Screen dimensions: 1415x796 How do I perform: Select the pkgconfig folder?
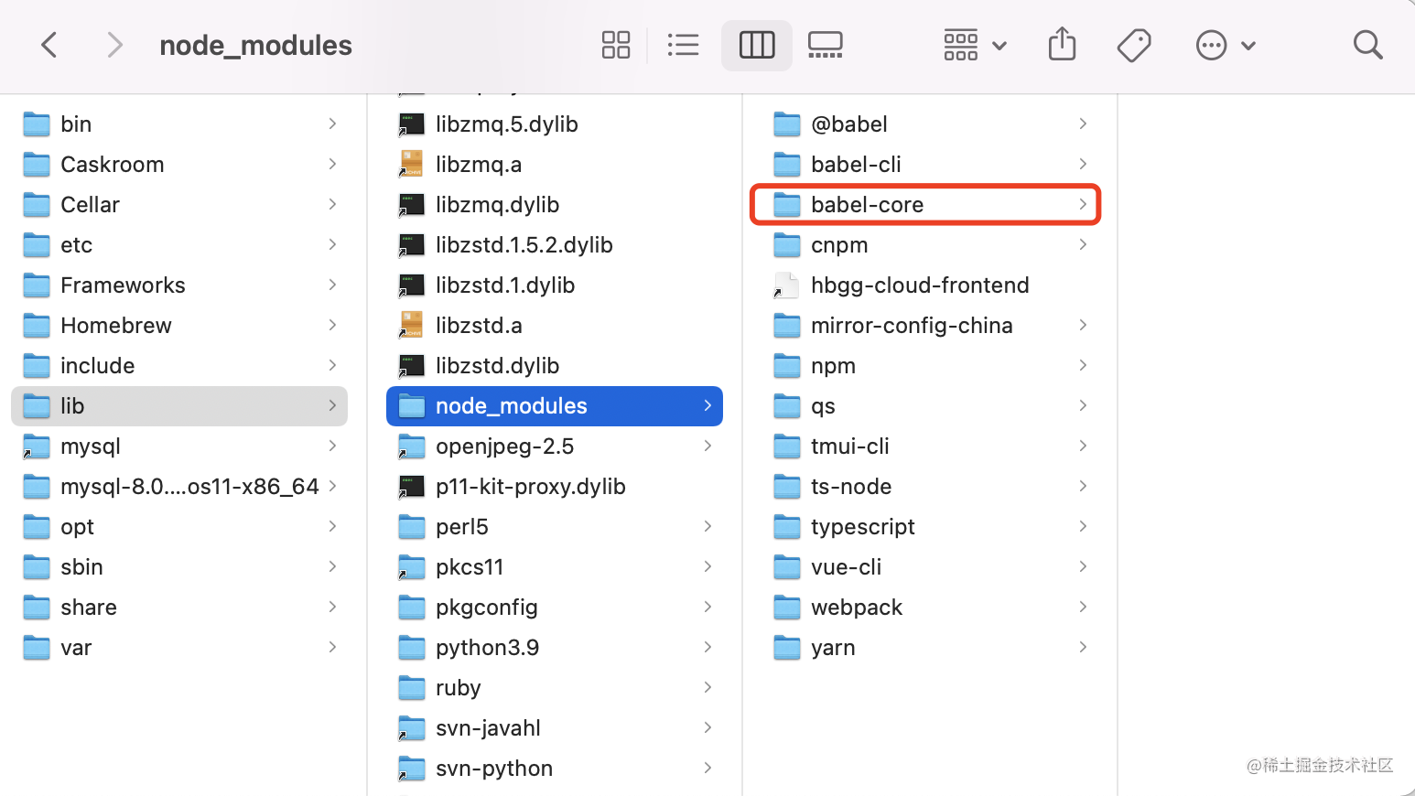(x=555, y=607)
